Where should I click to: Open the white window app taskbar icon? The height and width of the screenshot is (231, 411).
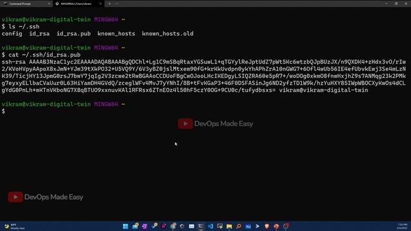click(191, 226)
